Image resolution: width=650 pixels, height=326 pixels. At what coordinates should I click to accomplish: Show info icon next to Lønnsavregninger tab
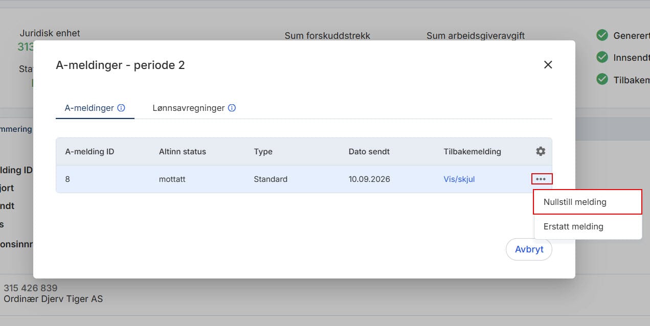(232, 108)
